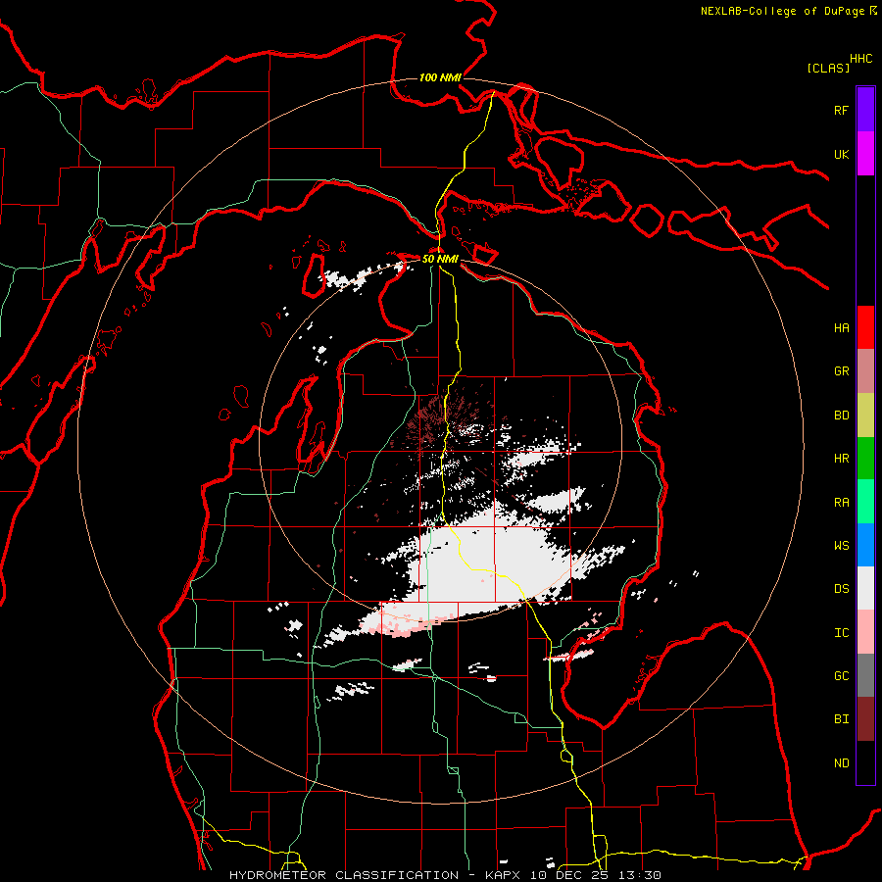
Task: Select the WS blue legend swatch
Action: click(x=865, y=545)
